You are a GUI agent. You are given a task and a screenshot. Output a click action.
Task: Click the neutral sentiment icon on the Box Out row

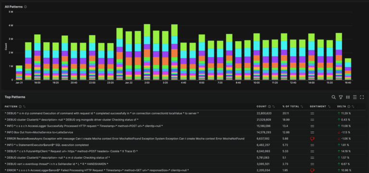pyautogui.click(x=312, y=132)
